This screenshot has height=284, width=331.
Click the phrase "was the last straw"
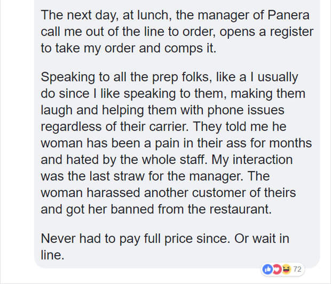coord(93,176)
